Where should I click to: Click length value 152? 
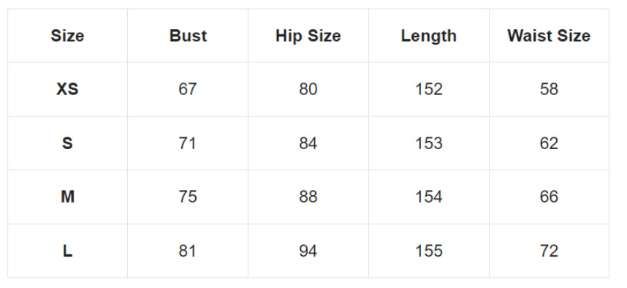(x=429, y=89)
